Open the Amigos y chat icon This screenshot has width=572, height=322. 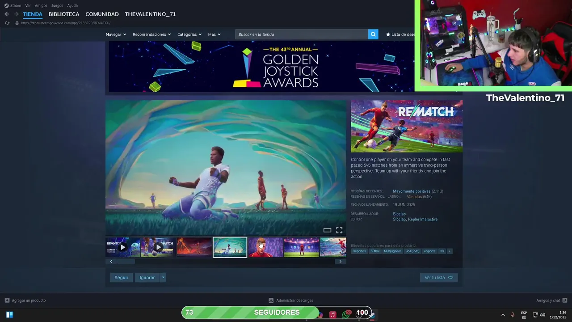[565, 301]
